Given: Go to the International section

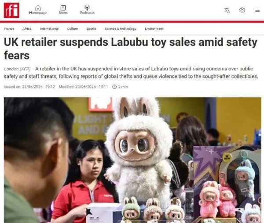Looking at the screenshot, I should [49, 29].
